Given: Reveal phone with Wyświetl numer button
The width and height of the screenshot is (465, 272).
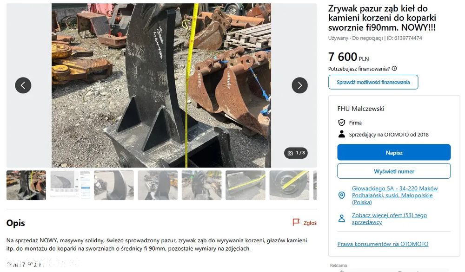Looking at the screenshot, I should 394,171.
